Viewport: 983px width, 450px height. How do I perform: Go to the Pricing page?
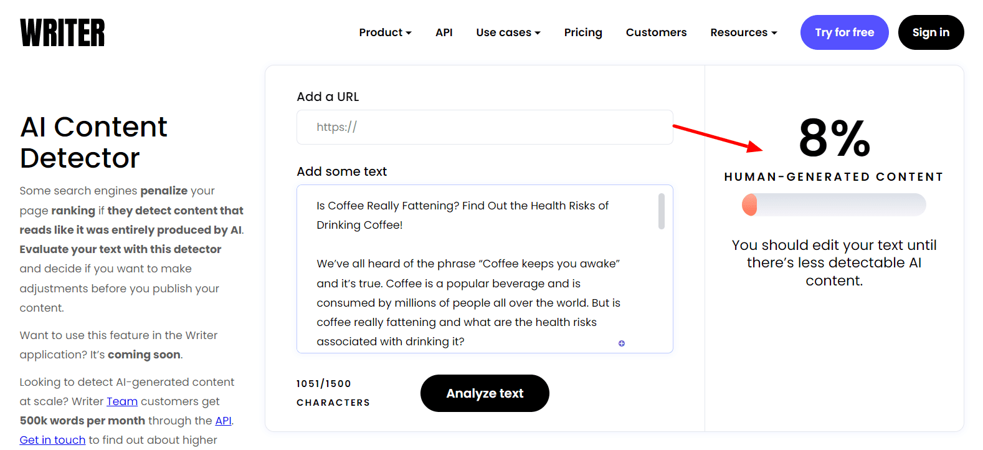click(x=582, y=32)
